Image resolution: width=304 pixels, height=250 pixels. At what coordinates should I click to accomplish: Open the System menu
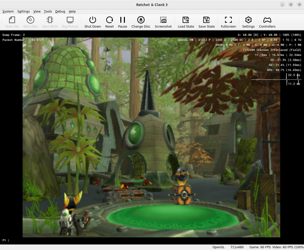(8, 12)
